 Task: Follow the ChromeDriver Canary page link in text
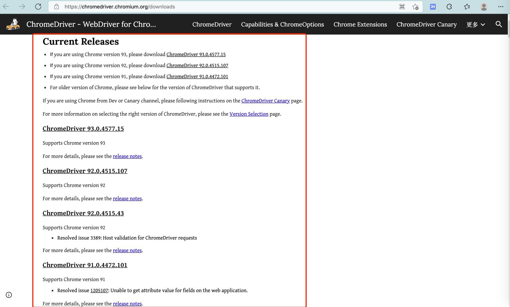pyautogui.click(x=265, y=101)
